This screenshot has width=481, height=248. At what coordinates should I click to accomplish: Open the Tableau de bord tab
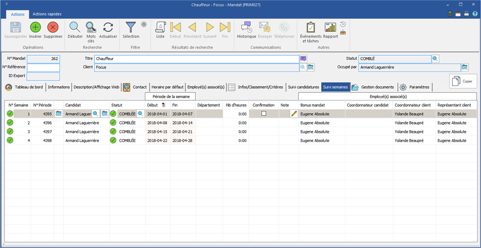point(25,87)
